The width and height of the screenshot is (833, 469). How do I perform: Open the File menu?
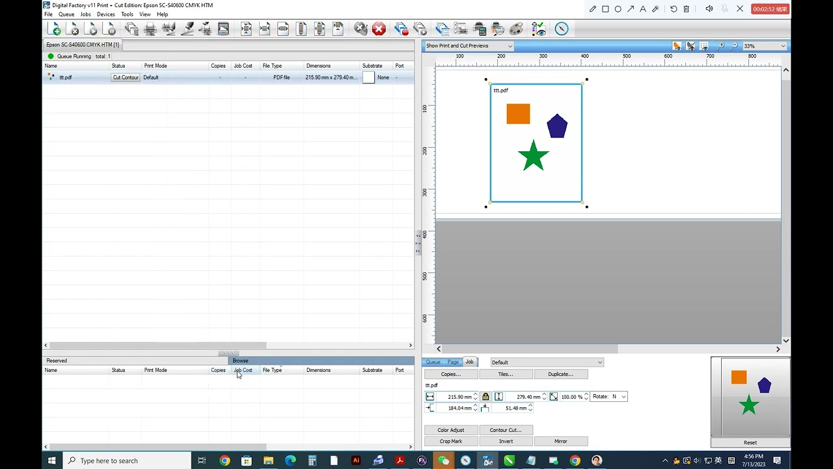point(48,14)
